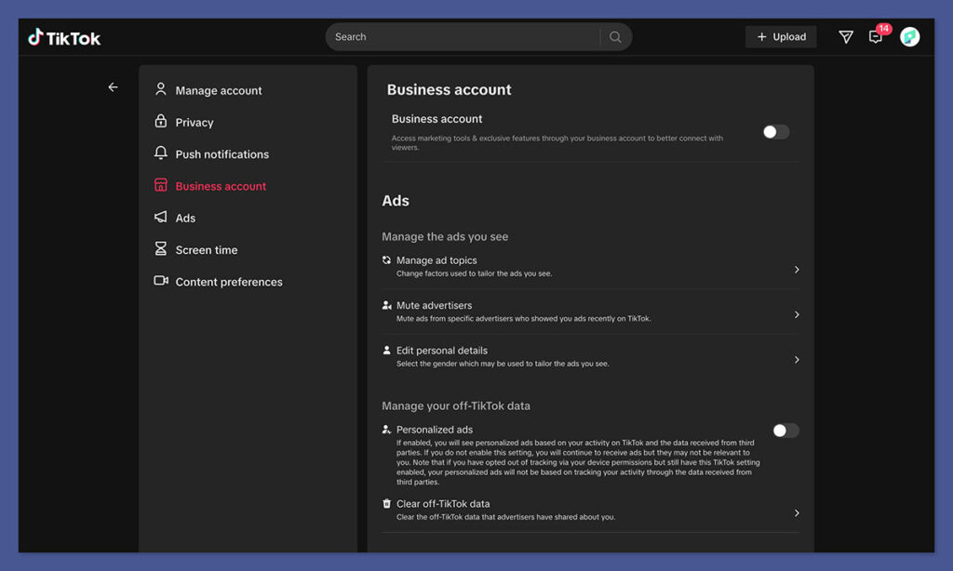Viewport: 953px width, 571px height.
Task: Open Clear off-TikTok data chevron
Action: 797,513
